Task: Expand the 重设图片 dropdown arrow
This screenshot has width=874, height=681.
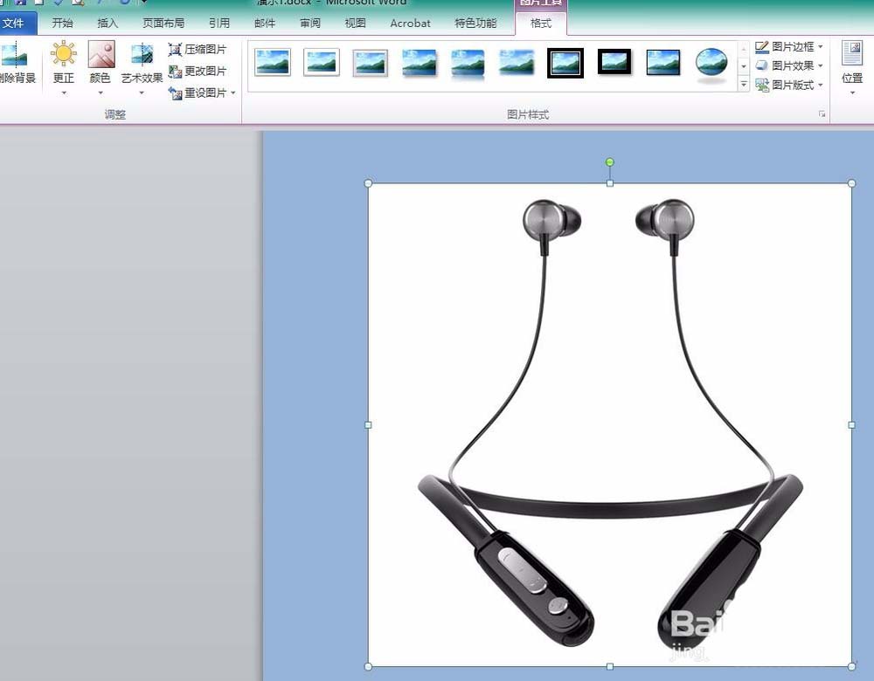Action: click(233, 93)
